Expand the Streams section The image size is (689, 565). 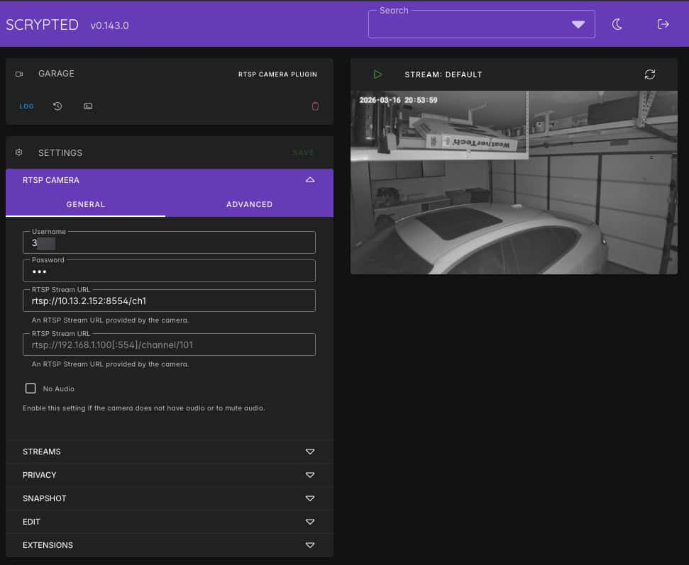point(309,452)
